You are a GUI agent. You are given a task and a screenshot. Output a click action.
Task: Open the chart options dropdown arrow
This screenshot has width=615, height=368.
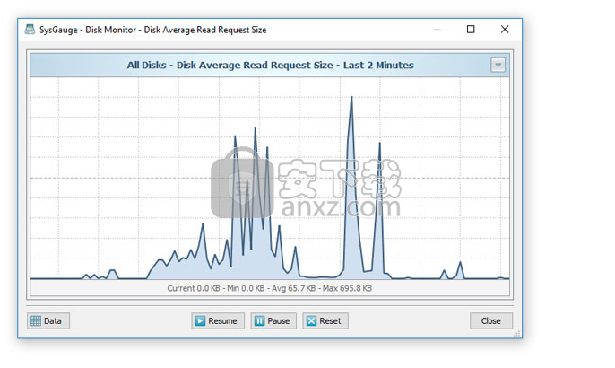click(x=498, y=65)
